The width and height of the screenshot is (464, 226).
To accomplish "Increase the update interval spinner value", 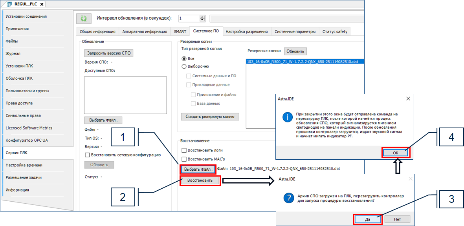I will (x=202, y=17).
